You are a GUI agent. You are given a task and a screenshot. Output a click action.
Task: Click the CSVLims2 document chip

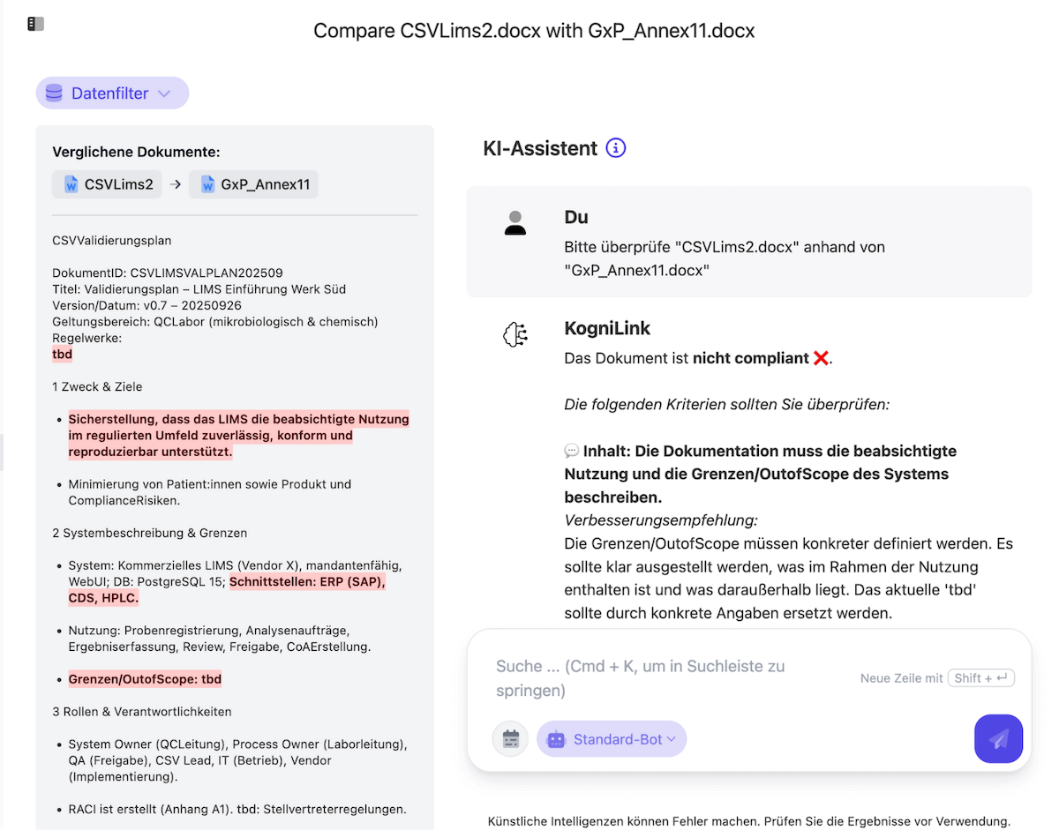(x=107, y=184)
